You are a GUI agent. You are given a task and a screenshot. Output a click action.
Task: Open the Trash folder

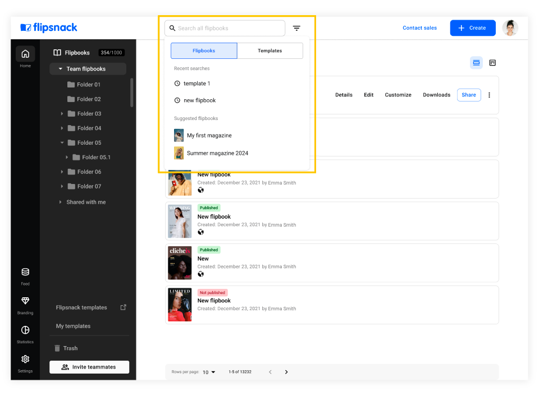68,348
